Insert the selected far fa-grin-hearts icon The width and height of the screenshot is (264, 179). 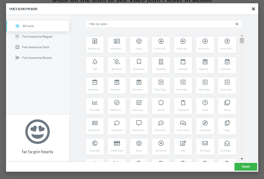tap(246, 167)
